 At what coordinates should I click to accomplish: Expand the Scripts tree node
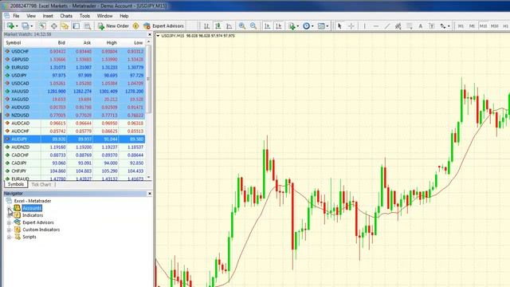click(9, 237)
